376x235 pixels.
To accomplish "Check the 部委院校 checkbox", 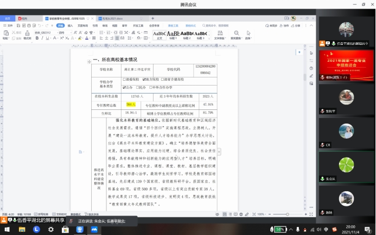I will pyautogui.click(x=125, y=79).
